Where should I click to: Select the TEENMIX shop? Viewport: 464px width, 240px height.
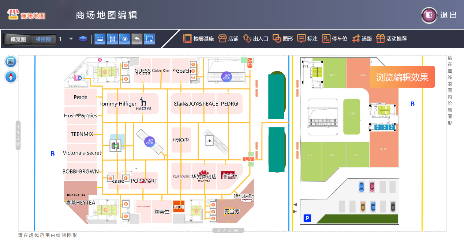click(82, 134)
